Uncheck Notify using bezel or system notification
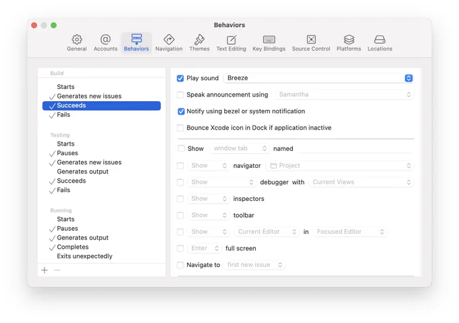The image size is (459, 323). [x=181, y=111]
